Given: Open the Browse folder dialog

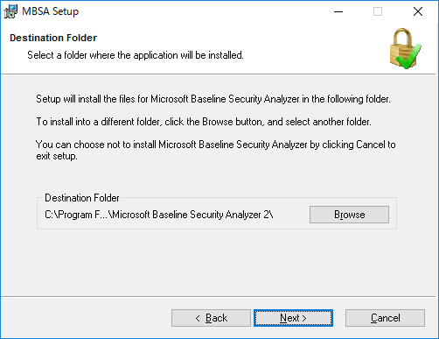Looking at the screenshot, I should point(349,215).
